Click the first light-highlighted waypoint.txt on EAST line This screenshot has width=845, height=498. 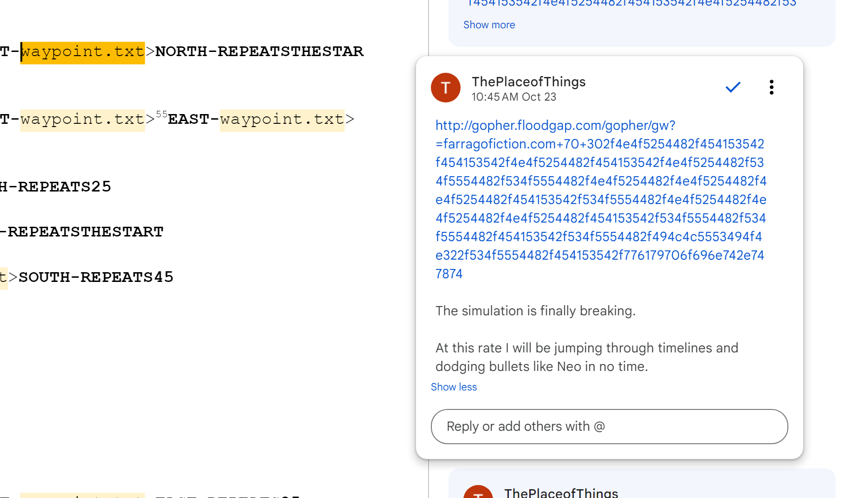pyautogui.click(x=83, y=120)
